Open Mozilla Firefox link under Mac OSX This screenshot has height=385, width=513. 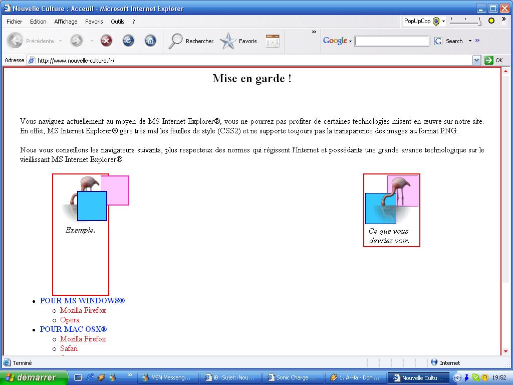(x=83, y=339)
